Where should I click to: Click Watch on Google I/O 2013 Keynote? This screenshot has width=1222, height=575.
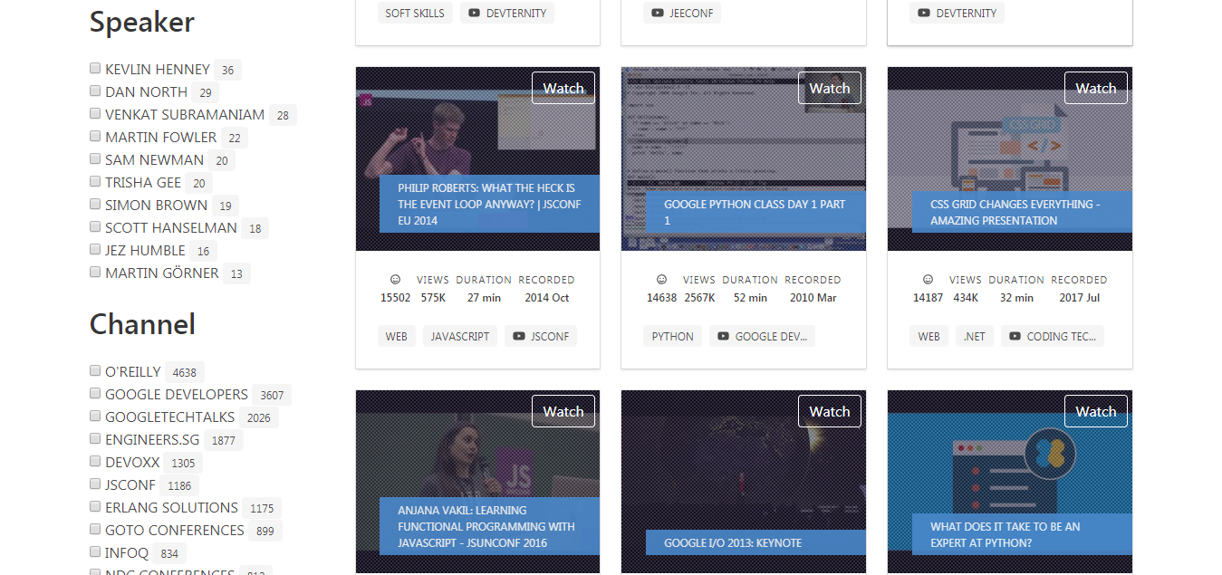coord(830,411)
